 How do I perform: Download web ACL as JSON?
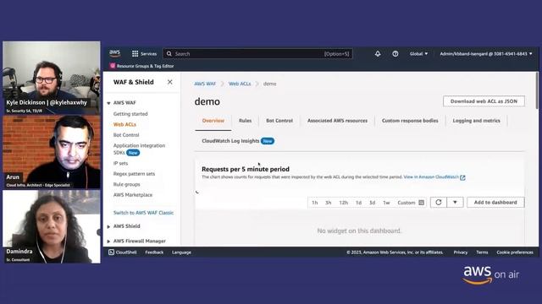pos(484,101)
